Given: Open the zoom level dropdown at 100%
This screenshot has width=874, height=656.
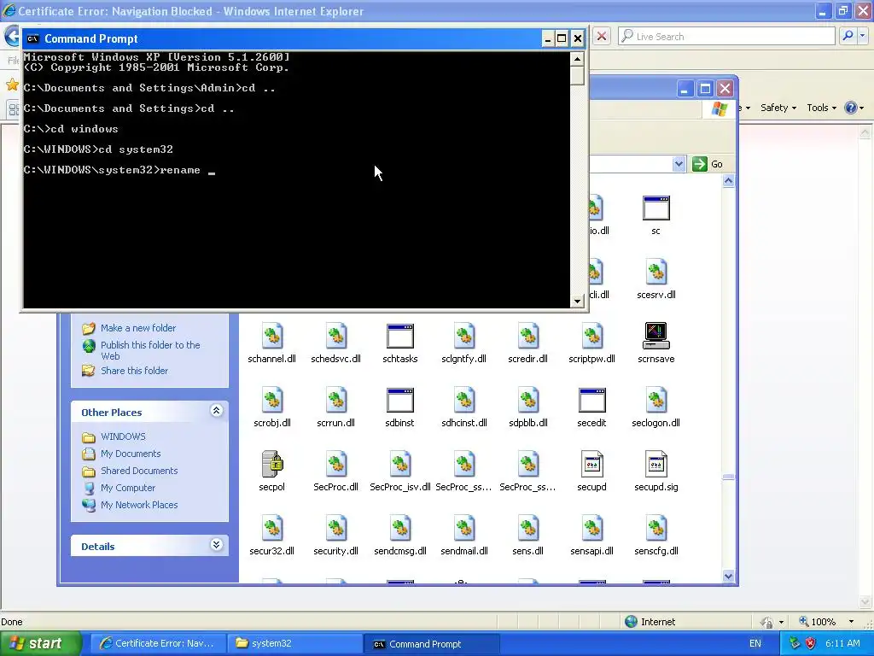Looking at the screenshot, I should point(851,622).
